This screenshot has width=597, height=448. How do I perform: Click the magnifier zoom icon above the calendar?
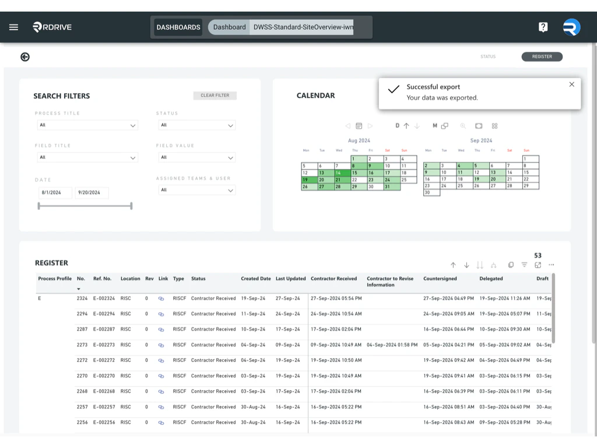pyautogui.click(x=462, y=126)
